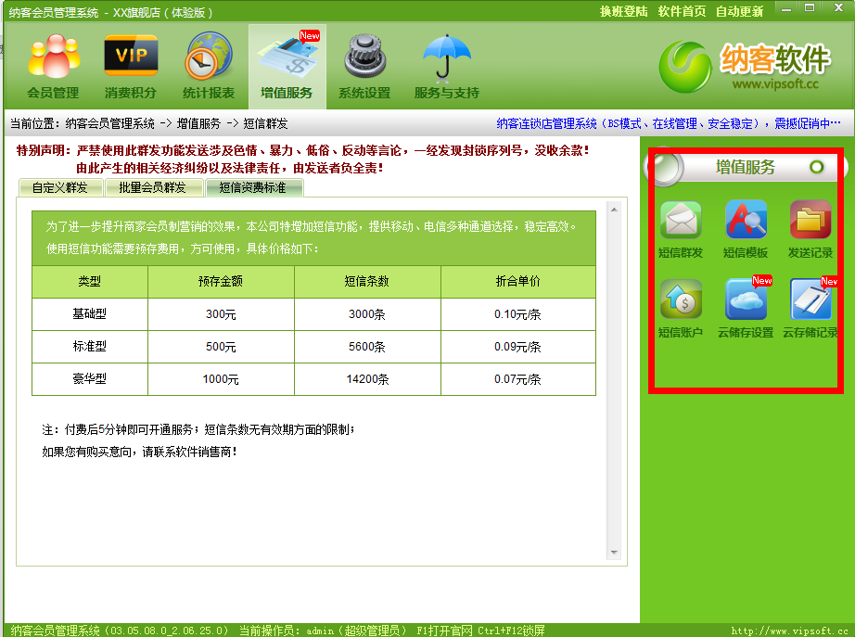Open the 短信账户 account icon

click(681, 300)
